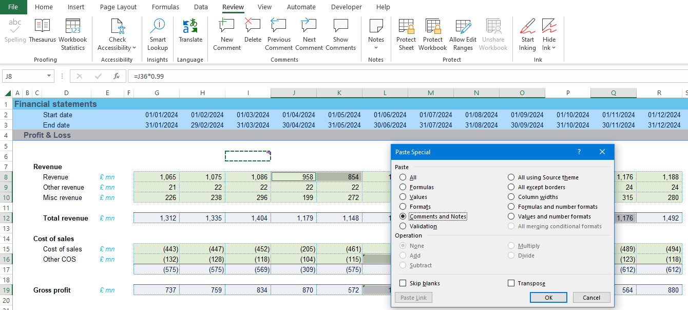Select the Column widths paste option
This screenshot has height=310, width=688.
(511, 197)
